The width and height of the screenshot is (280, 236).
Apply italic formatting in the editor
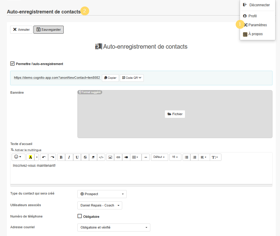tap(69, 157)
